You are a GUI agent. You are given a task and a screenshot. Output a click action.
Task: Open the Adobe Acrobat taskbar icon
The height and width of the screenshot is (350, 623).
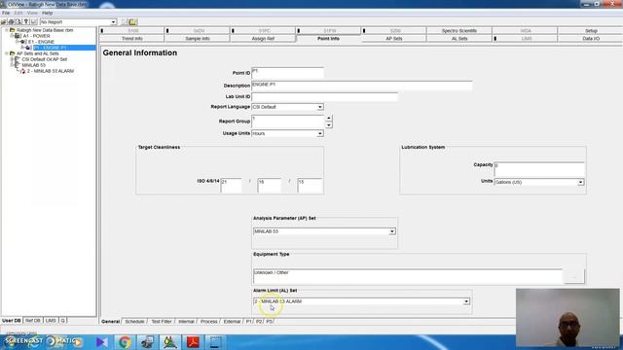tap(193, 341)
